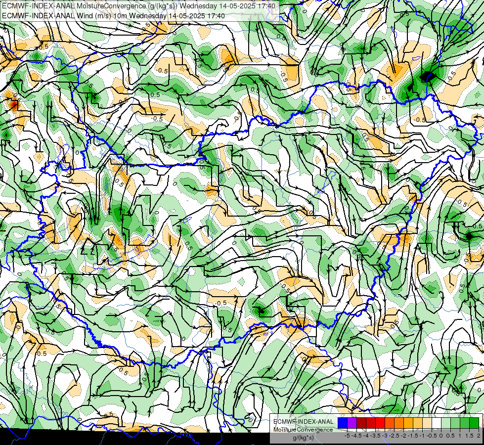Viewport: 484px width, 445px height.
Task: Click the MoistureConvergence label in the legend
Action: [303, 430]
